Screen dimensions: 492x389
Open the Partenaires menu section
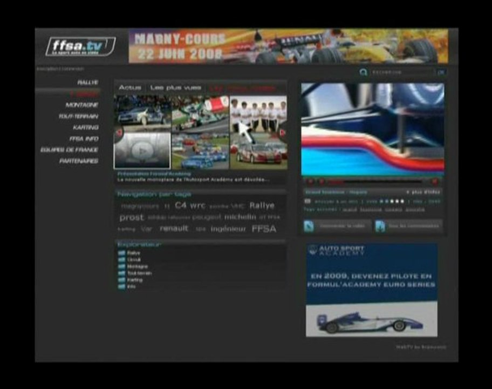pos(79,161)
